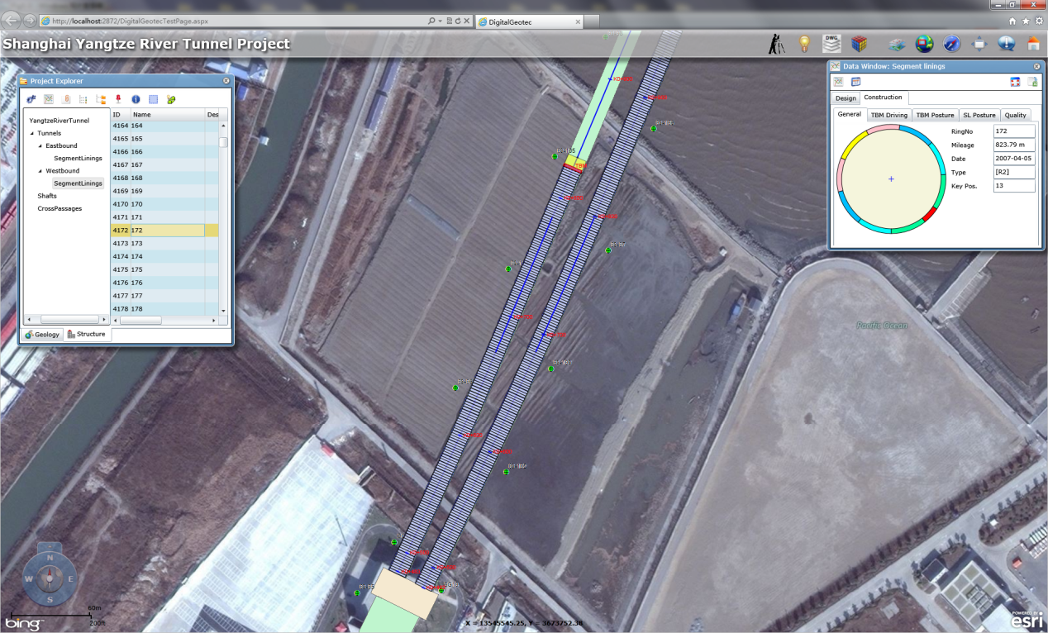Viewport: 1048px width, 633px height.
Task: Click table vertical scrollbar down arrow
Action: [x=223, y=310]
